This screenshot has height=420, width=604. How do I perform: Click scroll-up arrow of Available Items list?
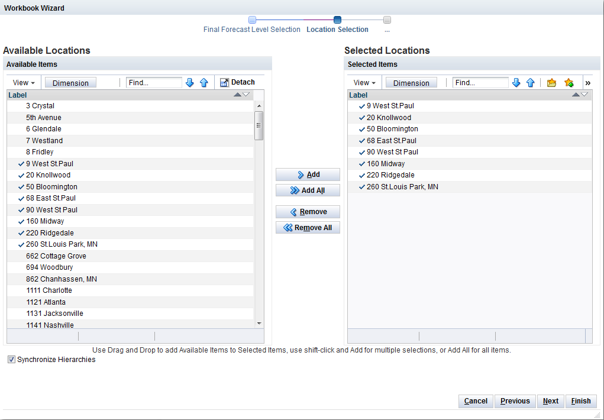point(259,106)
